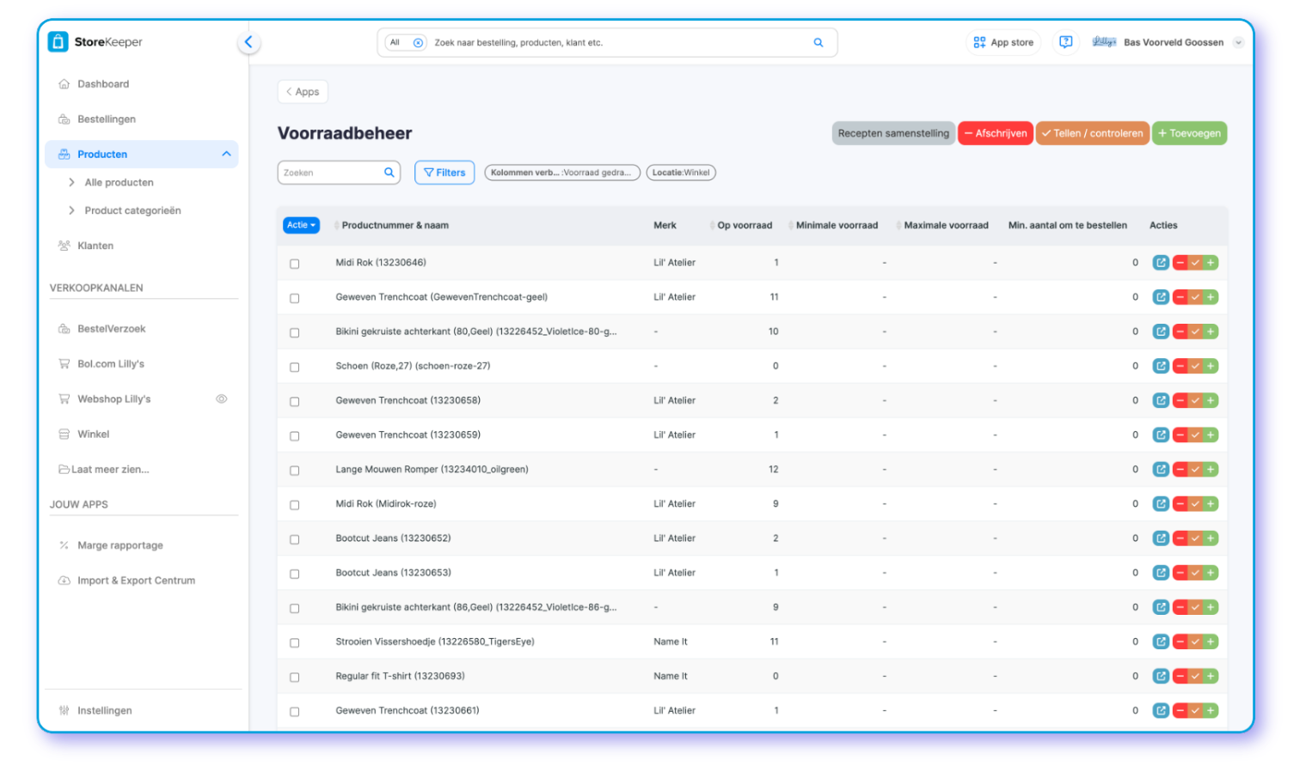Open Bol.com Lilly's channel
The height and width of the screenshot is (766, 1306).
coord(111,364)
